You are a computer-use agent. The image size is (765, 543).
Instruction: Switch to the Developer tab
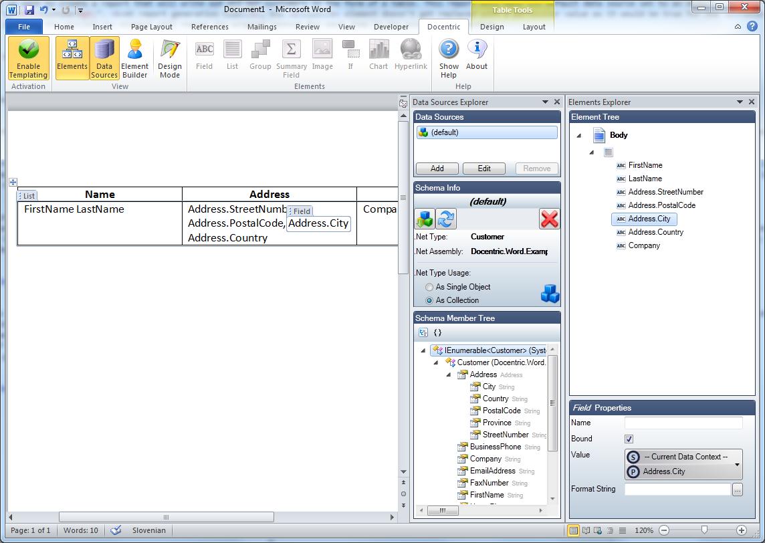coord(391,27)
